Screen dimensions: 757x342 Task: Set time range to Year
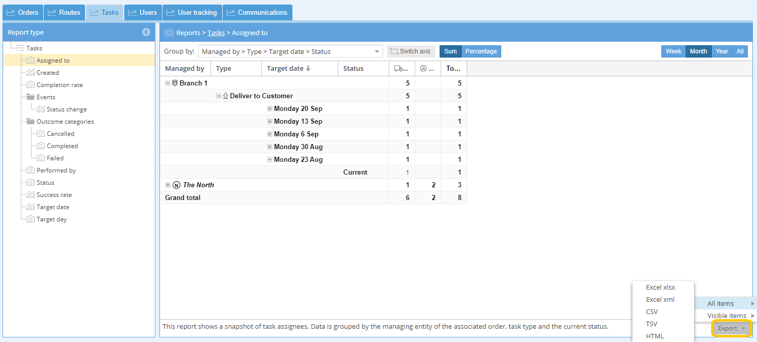click(x=721, y=51)
